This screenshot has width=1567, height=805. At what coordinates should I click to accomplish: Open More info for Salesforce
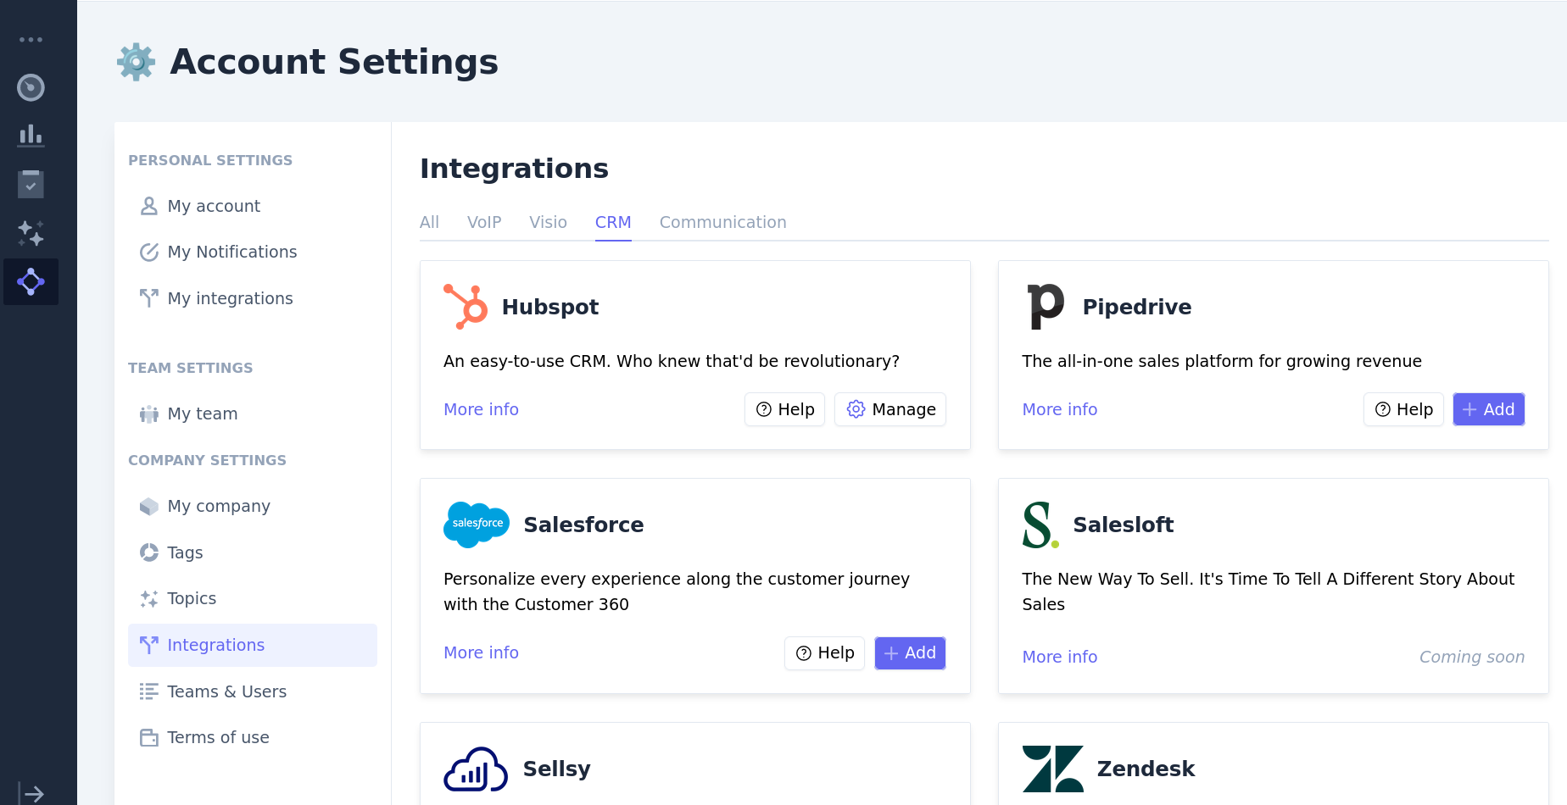coord(481,652)
